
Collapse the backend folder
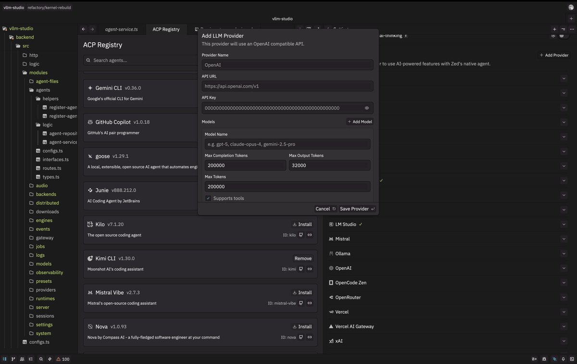25,37
